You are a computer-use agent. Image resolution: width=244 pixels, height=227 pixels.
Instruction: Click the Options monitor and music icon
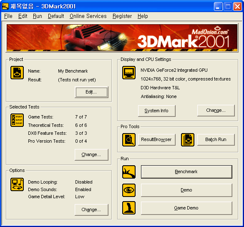pyautogui.click(x=17, y=184)
